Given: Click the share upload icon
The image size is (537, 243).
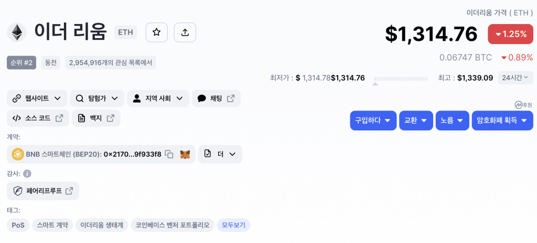Looking at the screenshot, I should pos(185,32).
